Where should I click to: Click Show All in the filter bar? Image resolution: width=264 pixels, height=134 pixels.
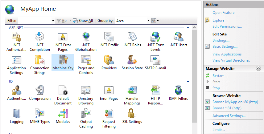(83, 21)
